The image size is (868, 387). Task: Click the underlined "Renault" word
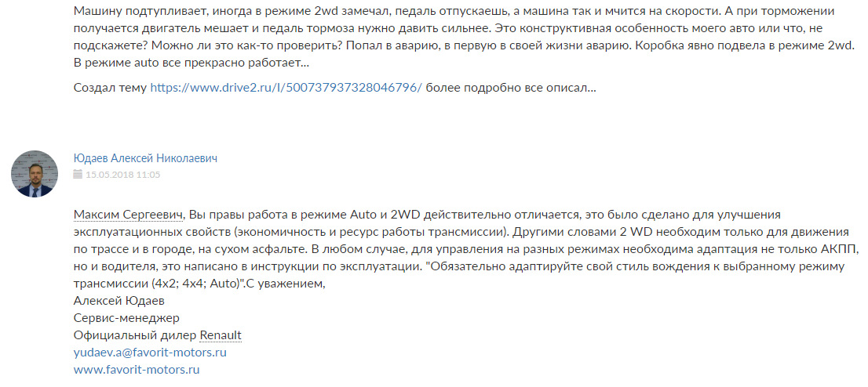coord(221,335)
